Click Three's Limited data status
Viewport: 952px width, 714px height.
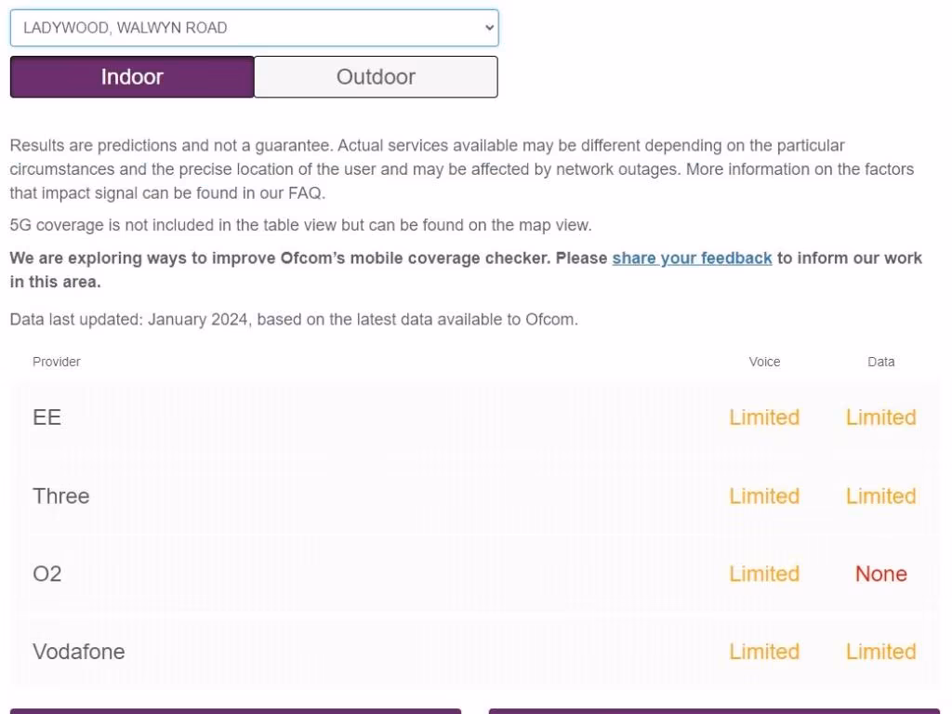(880, 496)
